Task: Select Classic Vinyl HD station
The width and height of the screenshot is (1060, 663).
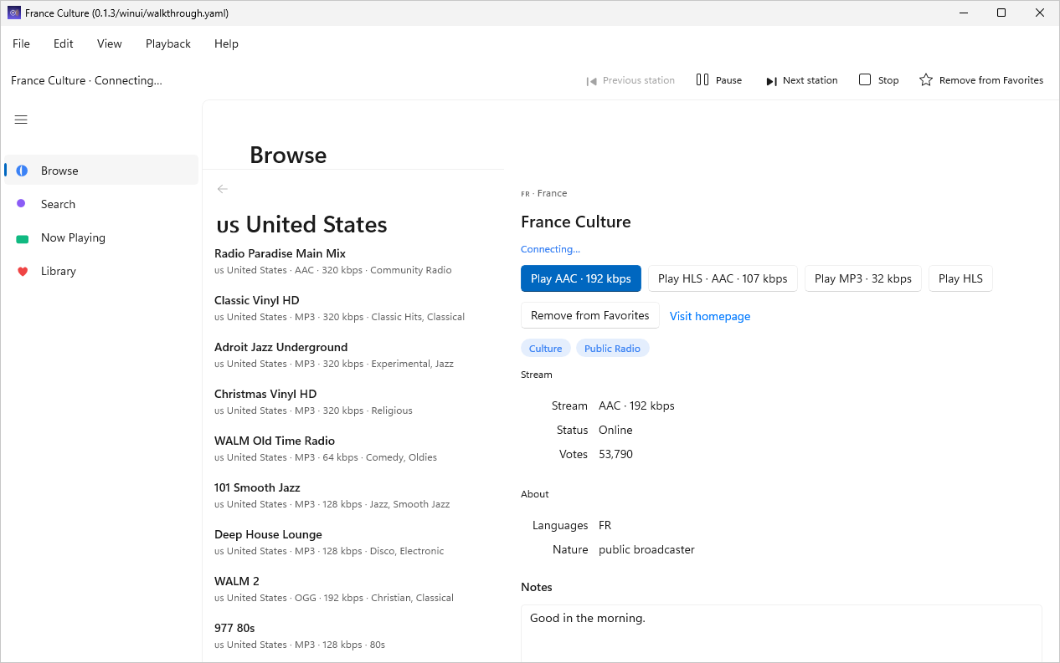Action: pyautogui.click(x=353, y=308)
